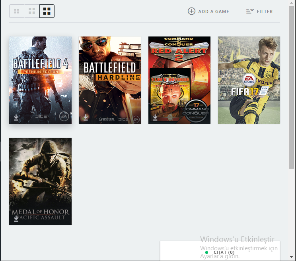Click the vertical scrollbar thumb
Viewport: 296px width, 261px height.
click(x=291, y=87)
